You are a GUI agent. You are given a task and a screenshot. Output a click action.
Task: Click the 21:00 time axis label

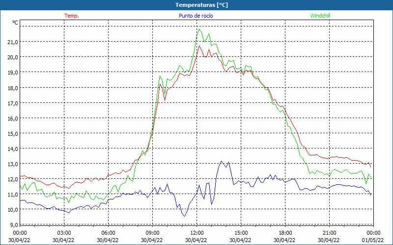pyautogui.click(x=329, y=233)
